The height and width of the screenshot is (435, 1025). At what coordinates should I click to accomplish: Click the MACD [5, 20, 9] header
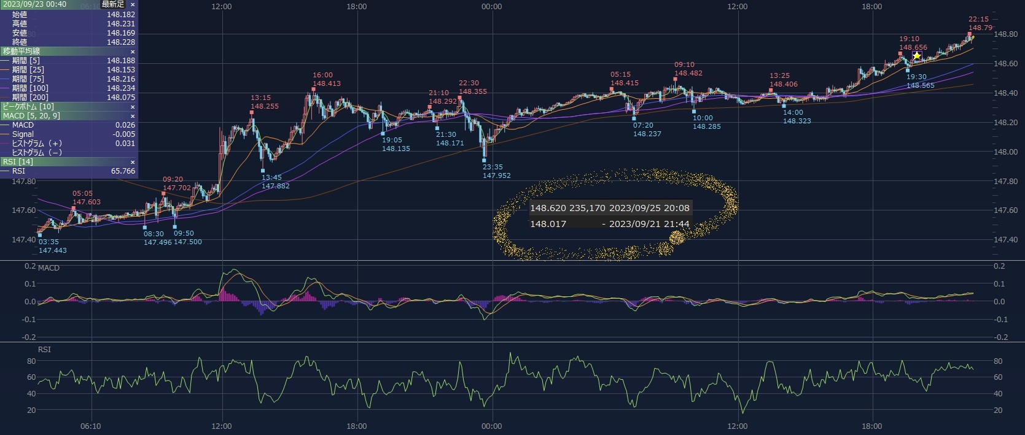coord(31,116)
